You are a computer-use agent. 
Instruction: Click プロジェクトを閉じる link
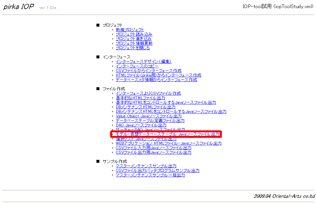pos(133,48)
